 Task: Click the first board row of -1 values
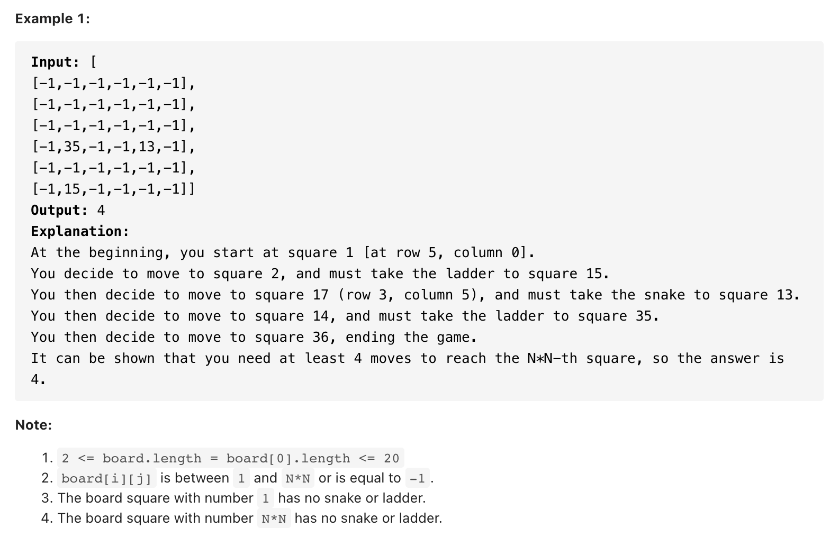coord(114,83)
